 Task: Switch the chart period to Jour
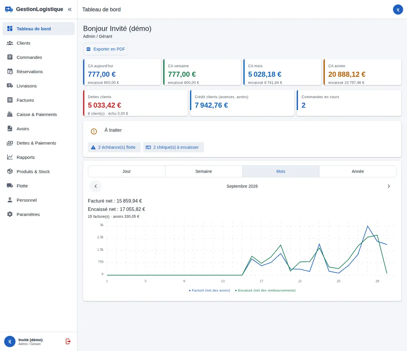click(127, 171)
